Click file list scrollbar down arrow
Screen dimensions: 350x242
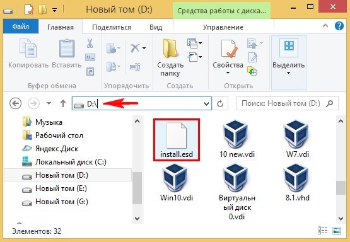[341, 219]
